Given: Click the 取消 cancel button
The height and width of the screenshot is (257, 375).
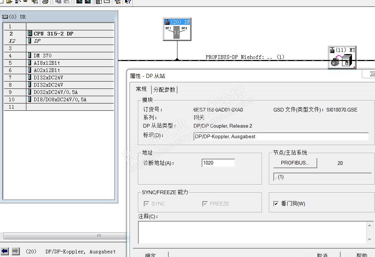Looking at the screenshot, I should point(322,254).
